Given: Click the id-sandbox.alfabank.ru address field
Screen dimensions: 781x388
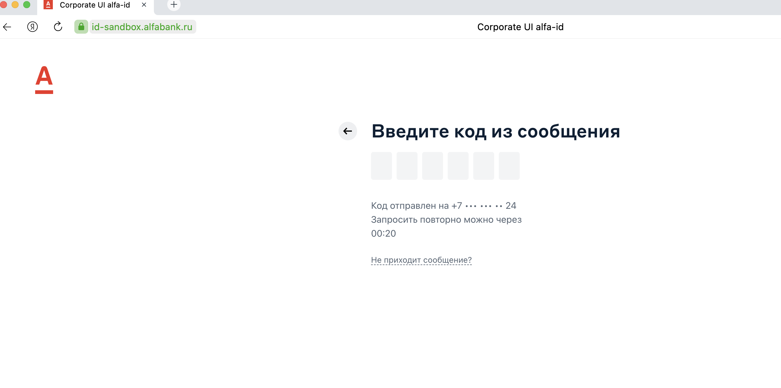Looking at the screenshot, I should click(142, 27).
